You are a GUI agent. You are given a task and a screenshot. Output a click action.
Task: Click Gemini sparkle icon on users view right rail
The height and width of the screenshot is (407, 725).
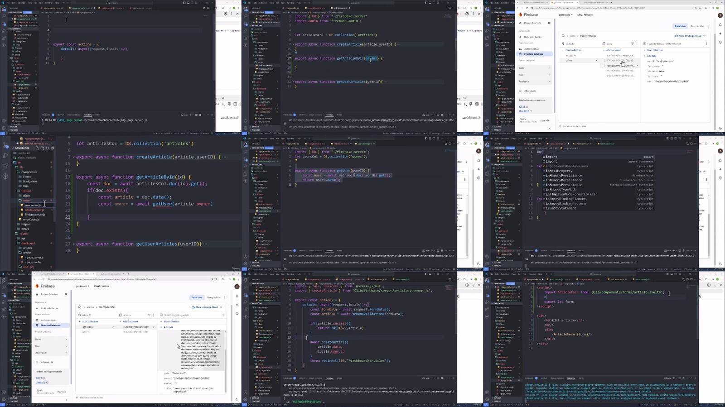point(720,34)
